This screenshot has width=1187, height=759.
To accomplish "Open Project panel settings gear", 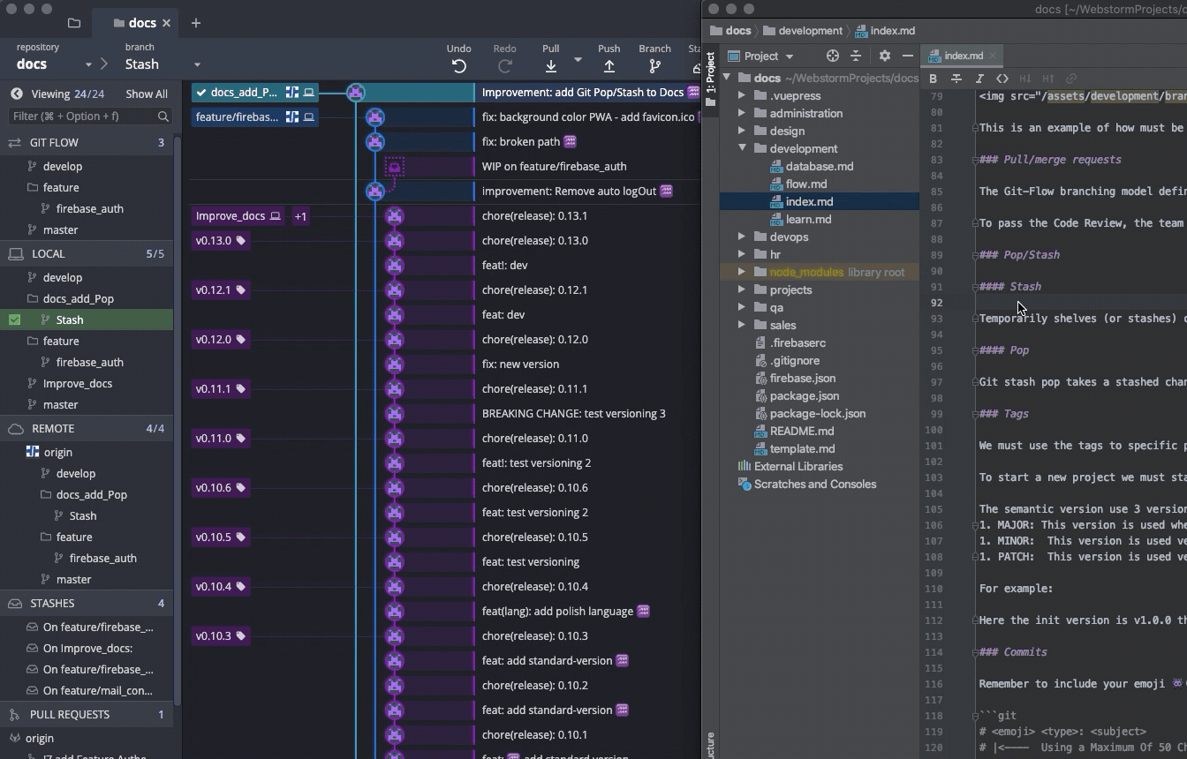I will click(x=884, y=56).
